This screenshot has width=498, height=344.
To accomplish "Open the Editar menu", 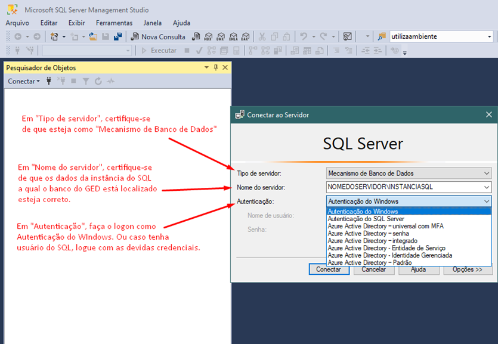I will pos(49,23).
